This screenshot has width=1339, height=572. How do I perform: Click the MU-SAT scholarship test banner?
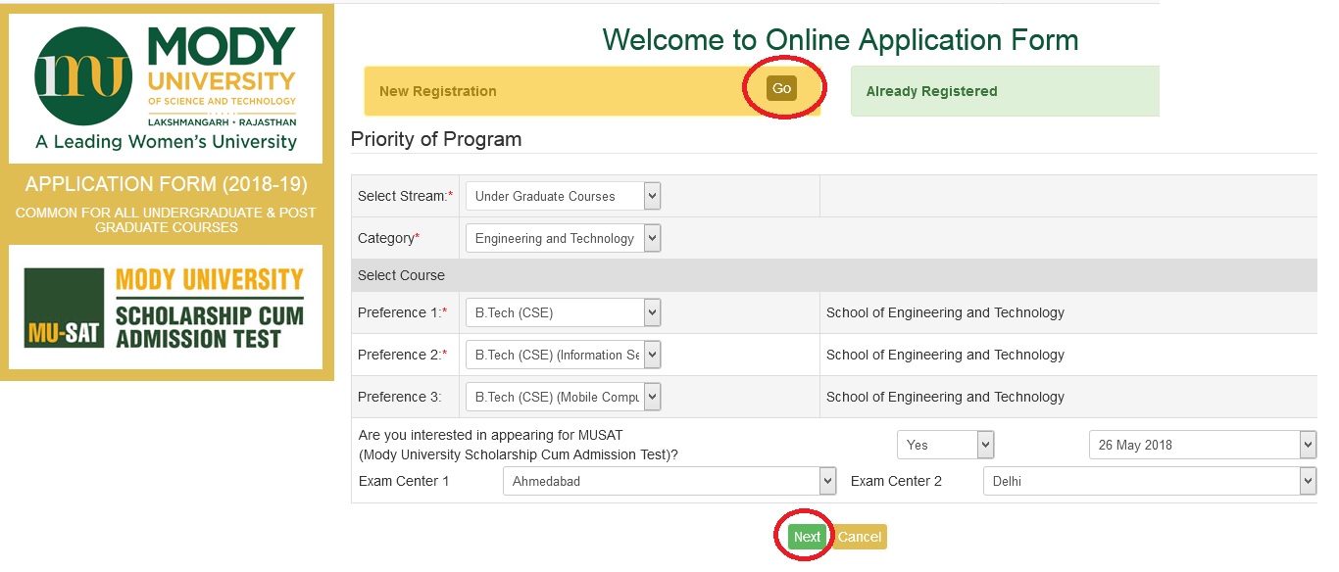point(166,307)
